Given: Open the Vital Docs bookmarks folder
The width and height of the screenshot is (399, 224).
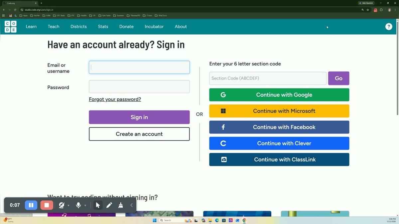Looking at the screenshot, I should (161, 15).
